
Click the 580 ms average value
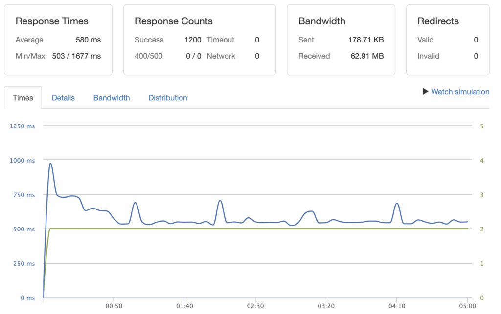[x=88, y=40]
